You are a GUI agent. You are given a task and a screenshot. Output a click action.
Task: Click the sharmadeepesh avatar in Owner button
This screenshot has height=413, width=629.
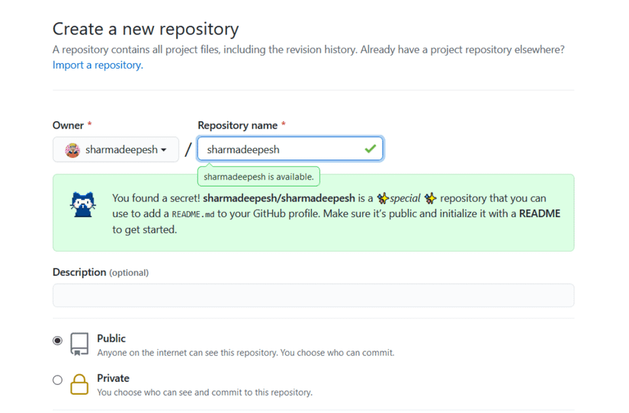pos(72,150)
